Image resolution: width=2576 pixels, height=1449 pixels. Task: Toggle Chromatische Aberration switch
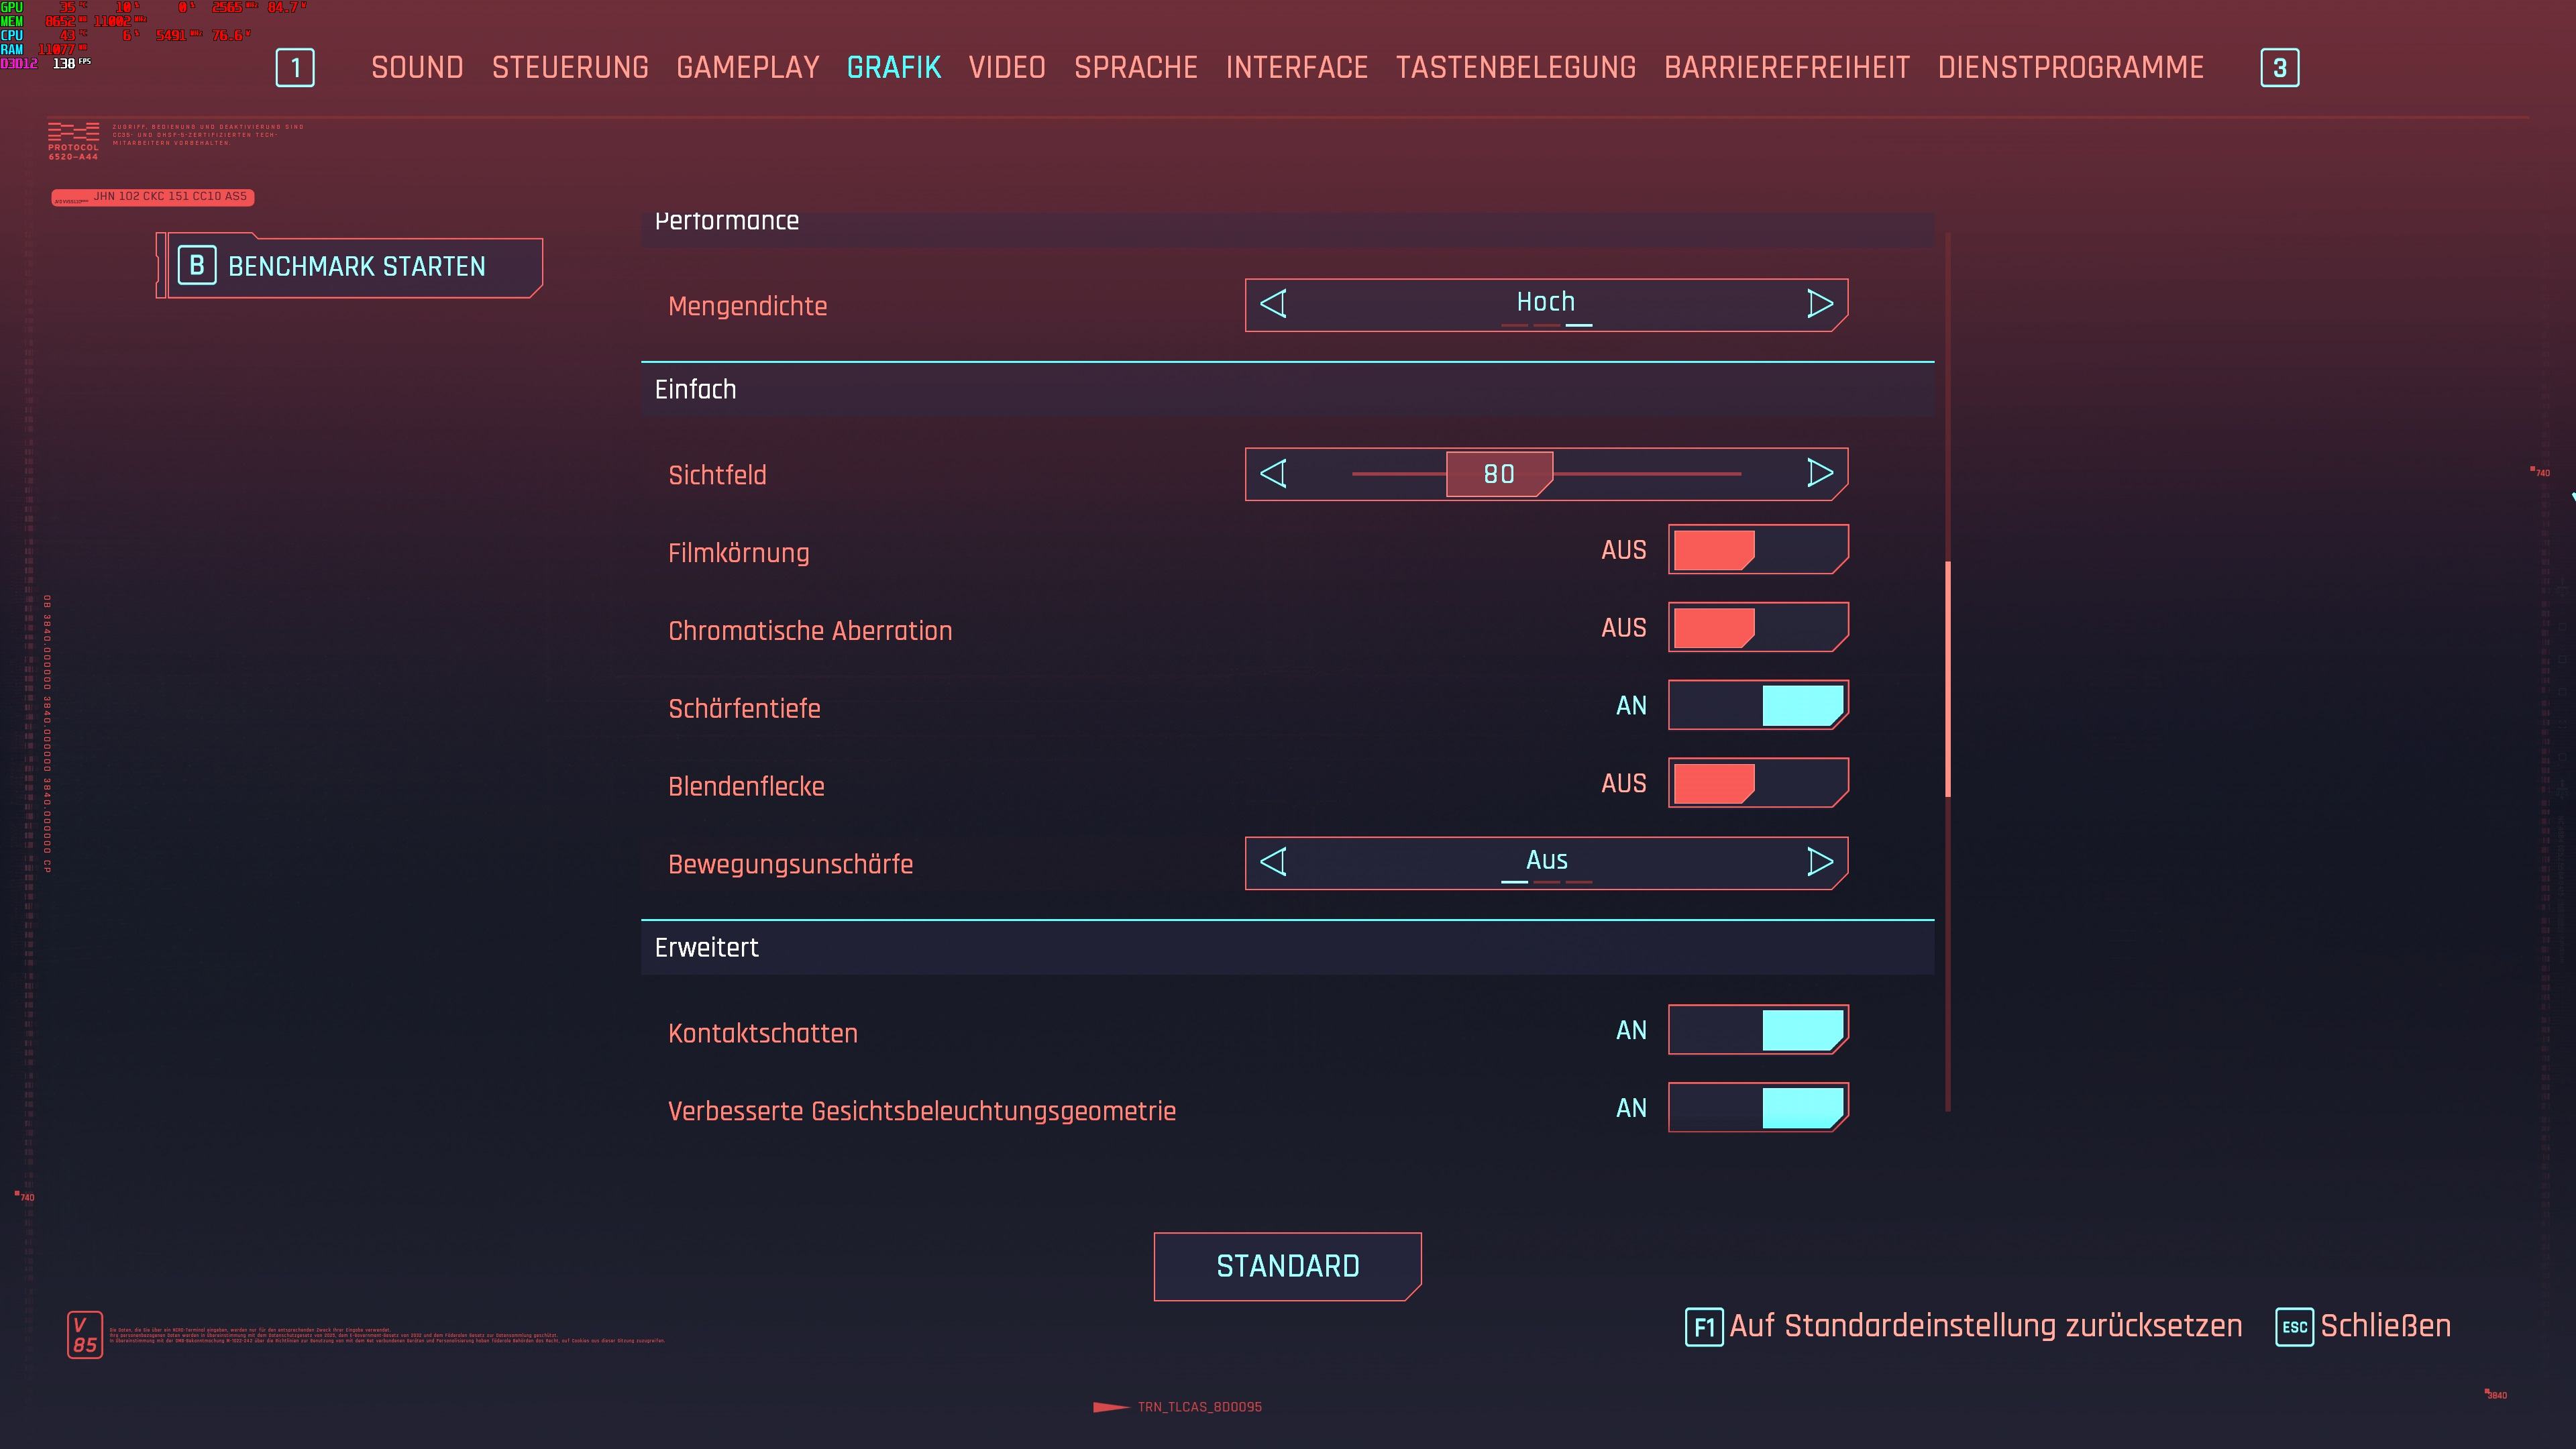click(x=1758, y=628)
